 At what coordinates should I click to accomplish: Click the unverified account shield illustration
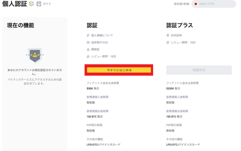(x=35, y=55)
